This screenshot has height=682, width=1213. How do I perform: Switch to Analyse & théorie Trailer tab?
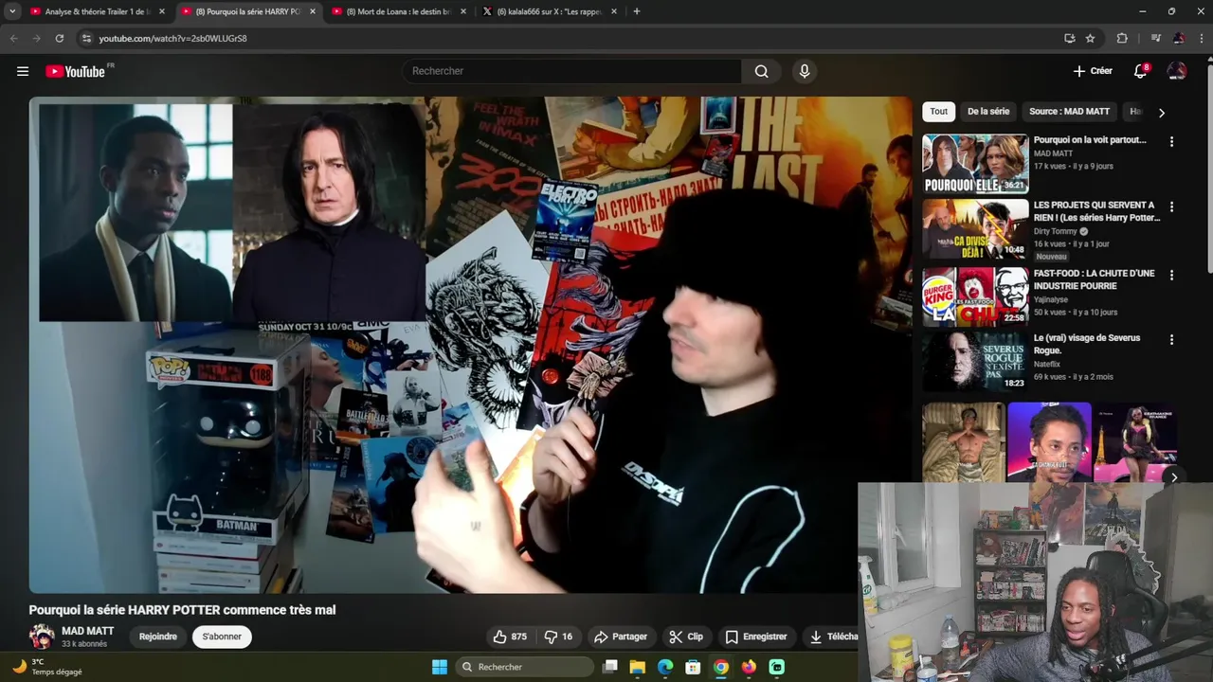point(98,11)
